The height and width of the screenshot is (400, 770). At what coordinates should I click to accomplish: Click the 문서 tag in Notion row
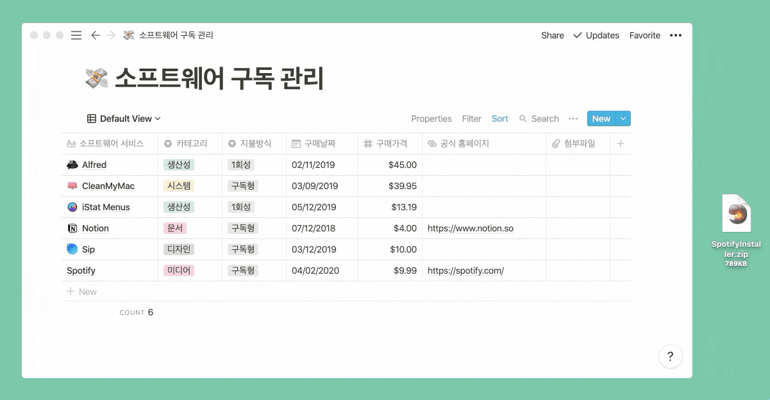click(x=175, y=228)
